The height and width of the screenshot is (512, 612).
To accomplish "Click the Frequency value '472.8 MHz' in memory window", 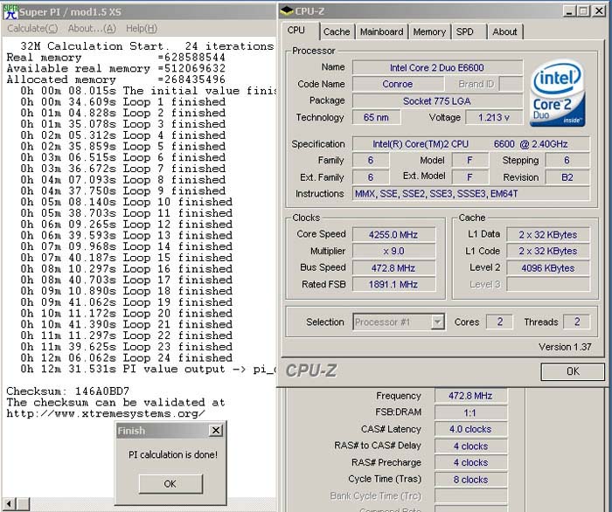I will tap(470, 396).
